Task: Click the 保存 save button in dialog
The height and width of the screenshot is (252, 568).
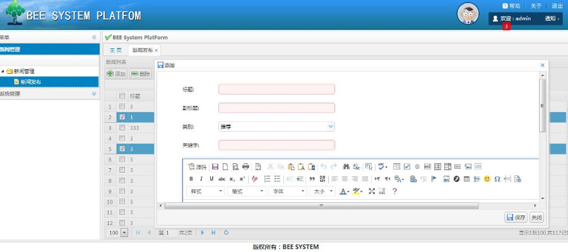Action: [516, 217]
